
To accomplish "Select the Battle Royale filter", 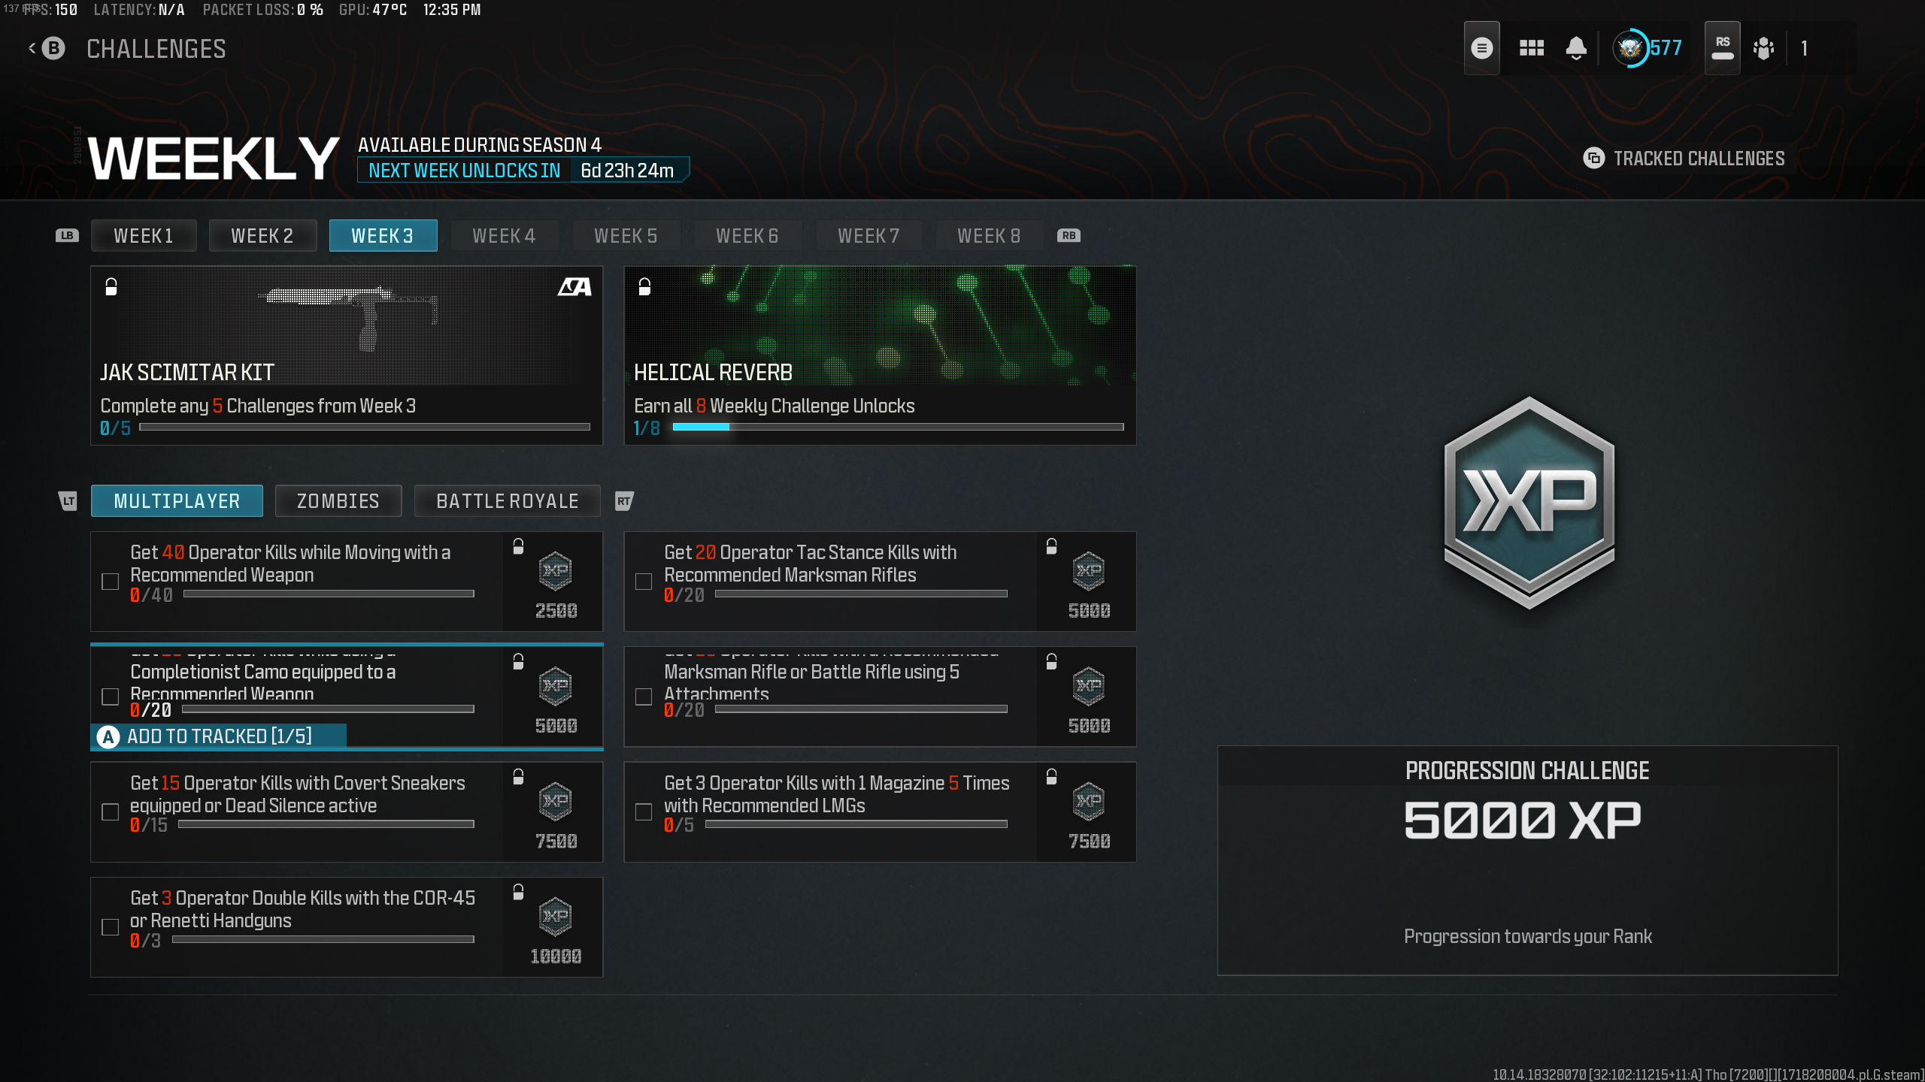I will 508,500.
